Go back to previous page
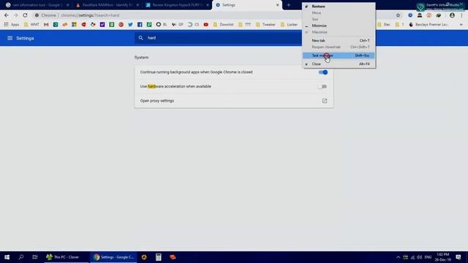Screen dimensions: 468x263 tap(7, 15)
